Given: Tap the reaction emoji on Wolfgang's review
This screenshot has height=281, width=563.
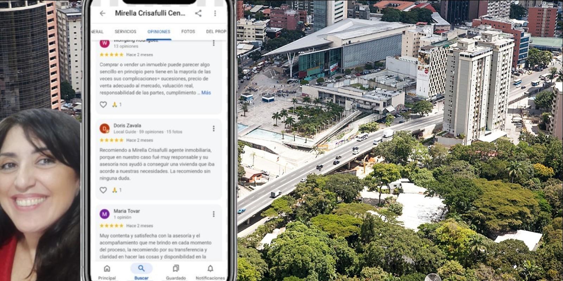Looking at the screenshot, I should [115, 104].
